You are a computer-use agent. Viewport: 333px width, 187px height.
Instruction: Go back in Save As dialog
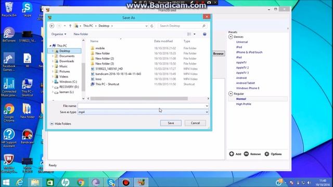click(x=52, y=26)
